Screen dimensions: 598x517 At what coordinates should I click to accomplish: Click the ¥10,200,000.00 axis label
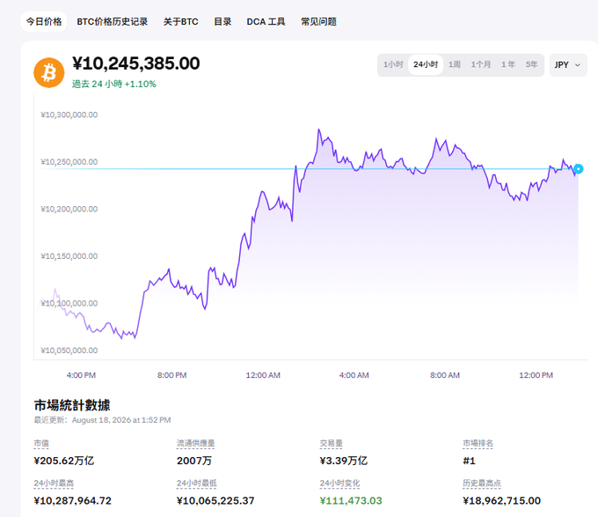69,210
